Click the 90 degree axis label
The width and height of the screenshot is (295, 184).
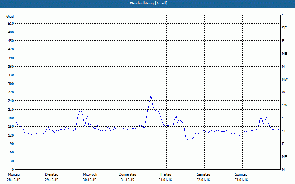tap(12, 144)
